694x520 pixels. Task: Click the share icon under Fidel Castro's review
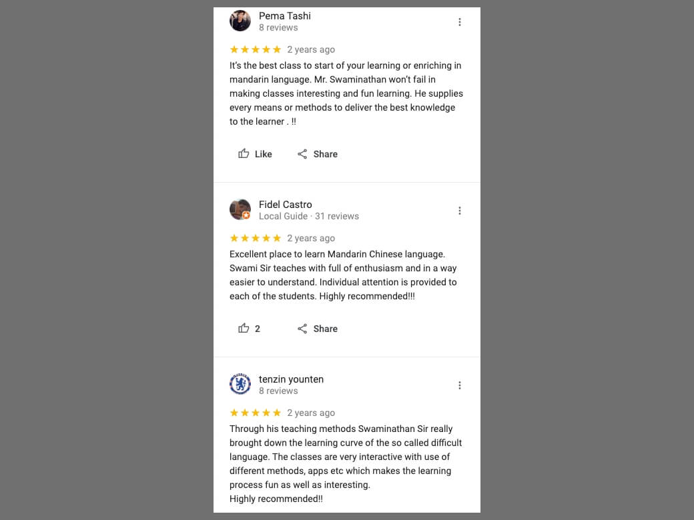pos(302,329)
